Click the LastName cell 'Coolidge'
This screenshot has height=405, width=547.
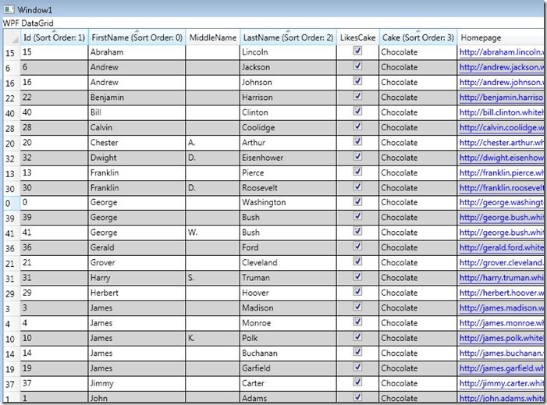point(288,127)
